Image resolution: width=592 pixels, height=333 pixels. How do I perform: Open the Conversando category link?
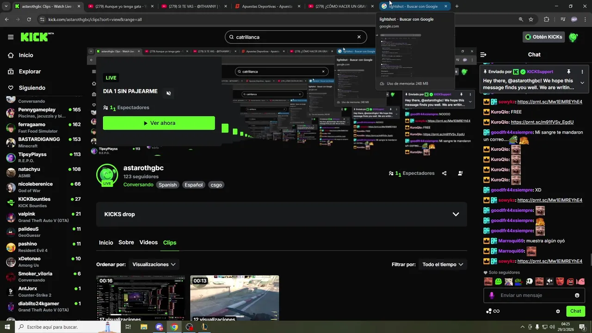pos(138,185)
